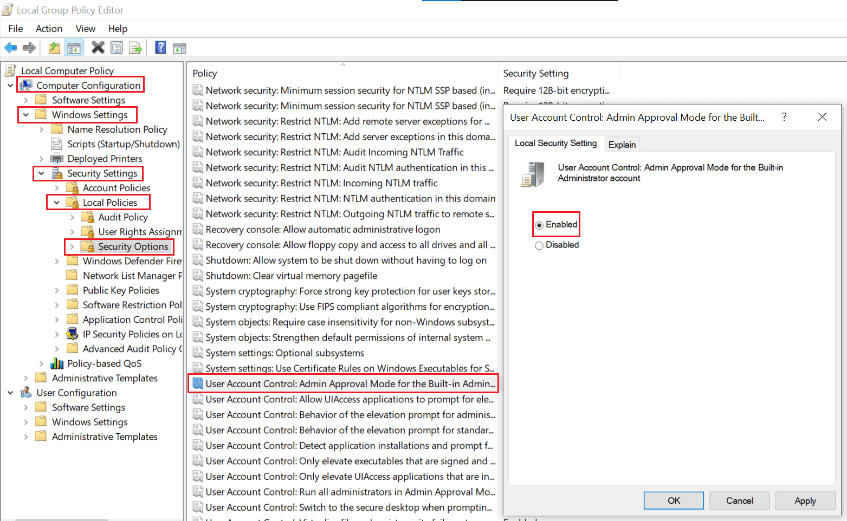Click the Forward arrow toolbar icon
847x521 pixels.
click(29, 48)
